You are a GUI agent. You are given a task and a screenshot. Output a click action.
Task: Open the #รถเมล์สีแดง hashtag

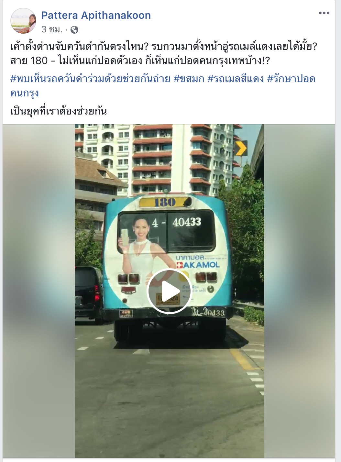click(x=236, y=79)
